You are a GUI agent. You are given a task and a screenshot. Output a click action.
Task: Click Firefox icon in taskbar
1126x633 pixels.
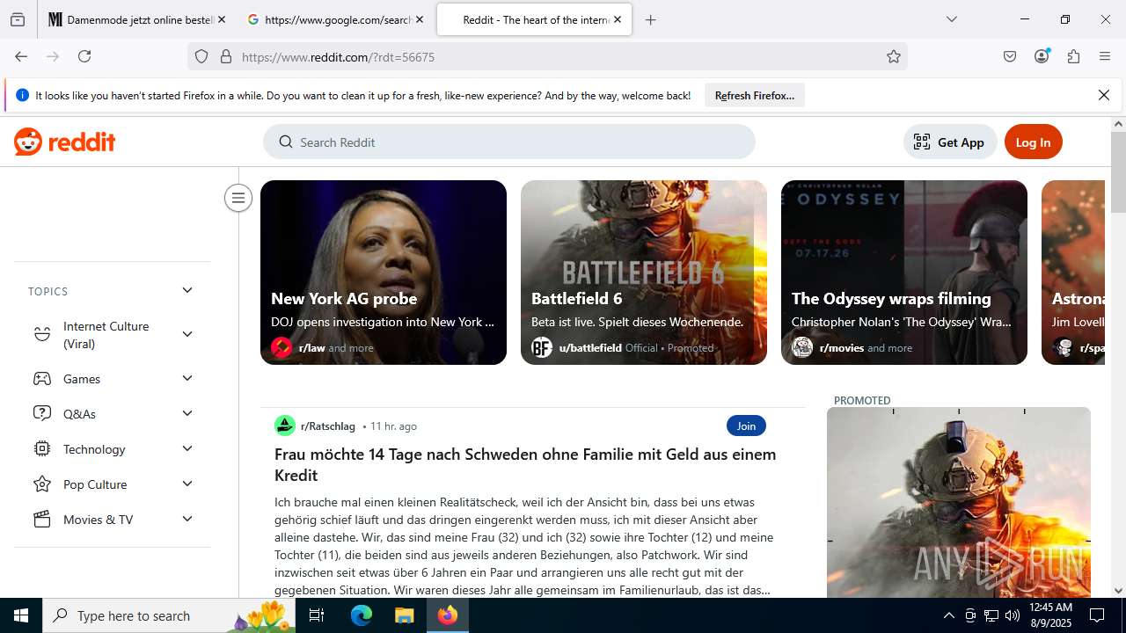click(448, 615)
